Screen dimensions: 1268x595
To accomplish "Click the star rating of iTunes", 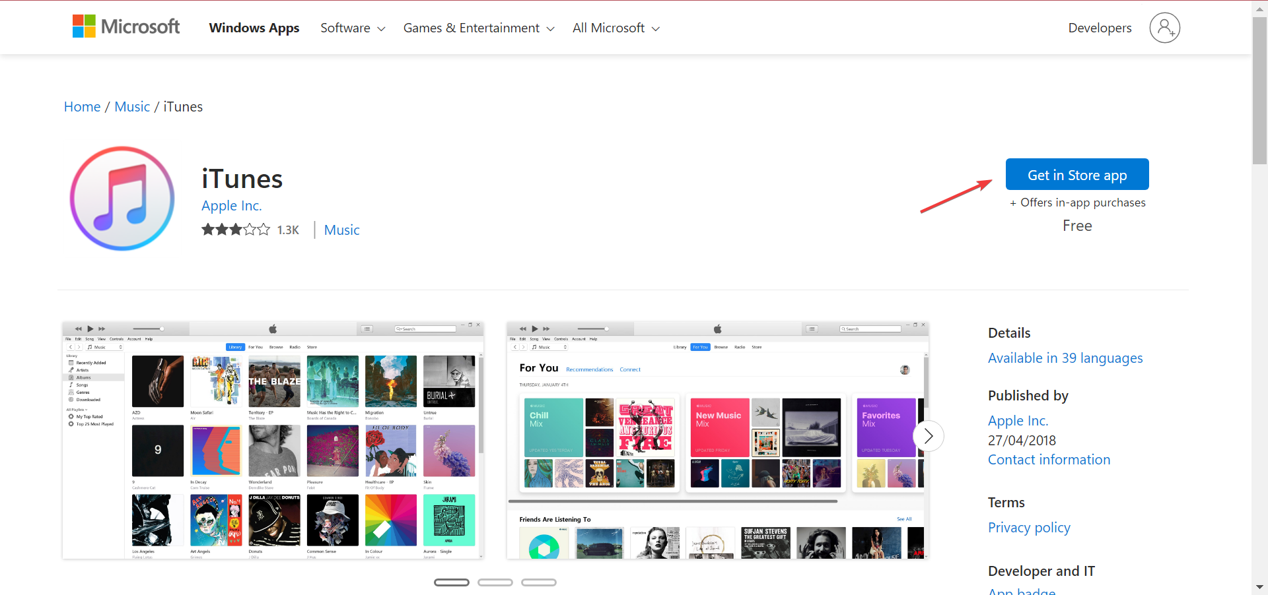I will click(236, 230).
